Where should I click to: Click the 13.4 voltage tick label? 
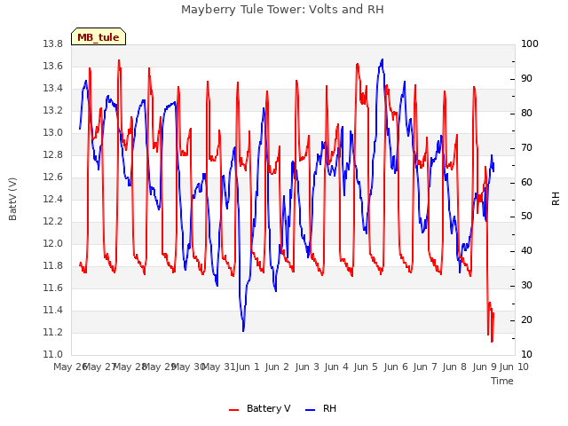pyautogui.click(x=53, y=89)
